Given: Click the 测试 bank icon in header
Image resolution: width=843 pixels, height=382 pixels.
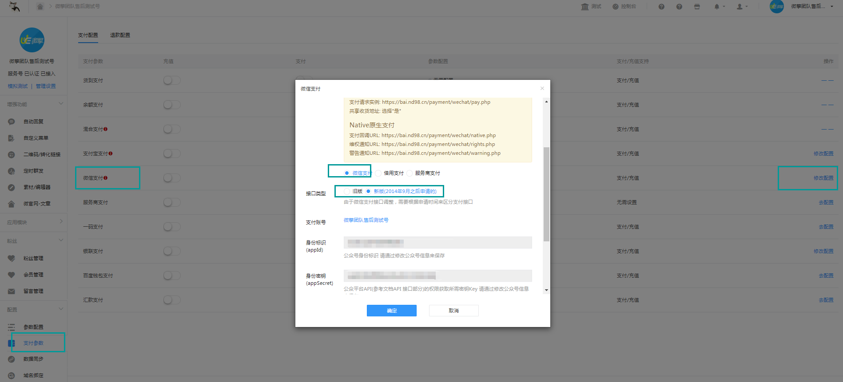Looking at the screenshot, I should 585,7.
